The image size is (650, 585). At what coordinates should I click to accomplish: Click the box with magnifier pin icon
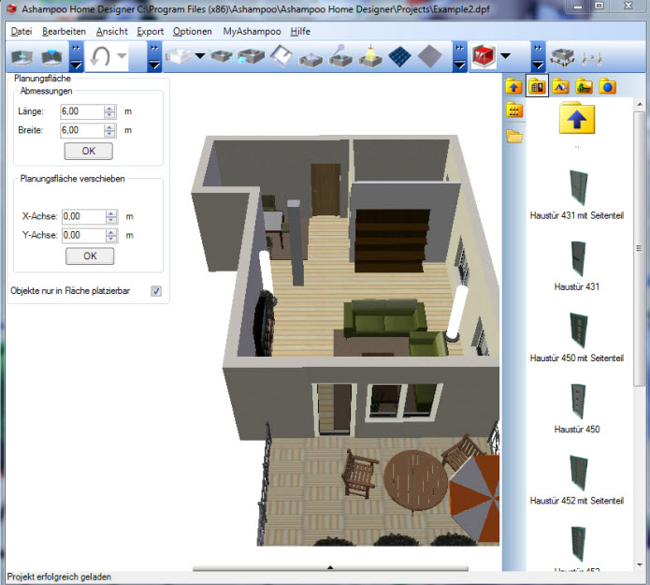[x=340, y=56]
